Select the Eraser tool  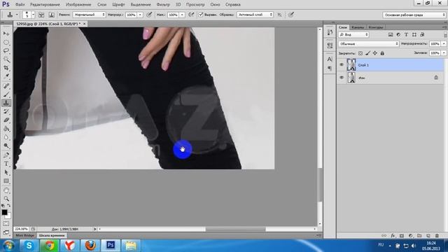tap(6, 120)
